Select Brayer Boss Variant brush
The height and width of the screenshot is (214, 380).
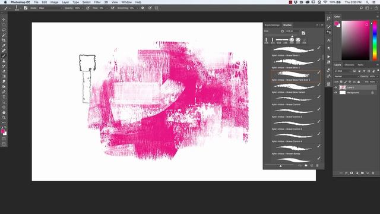(x=296, y=88)
